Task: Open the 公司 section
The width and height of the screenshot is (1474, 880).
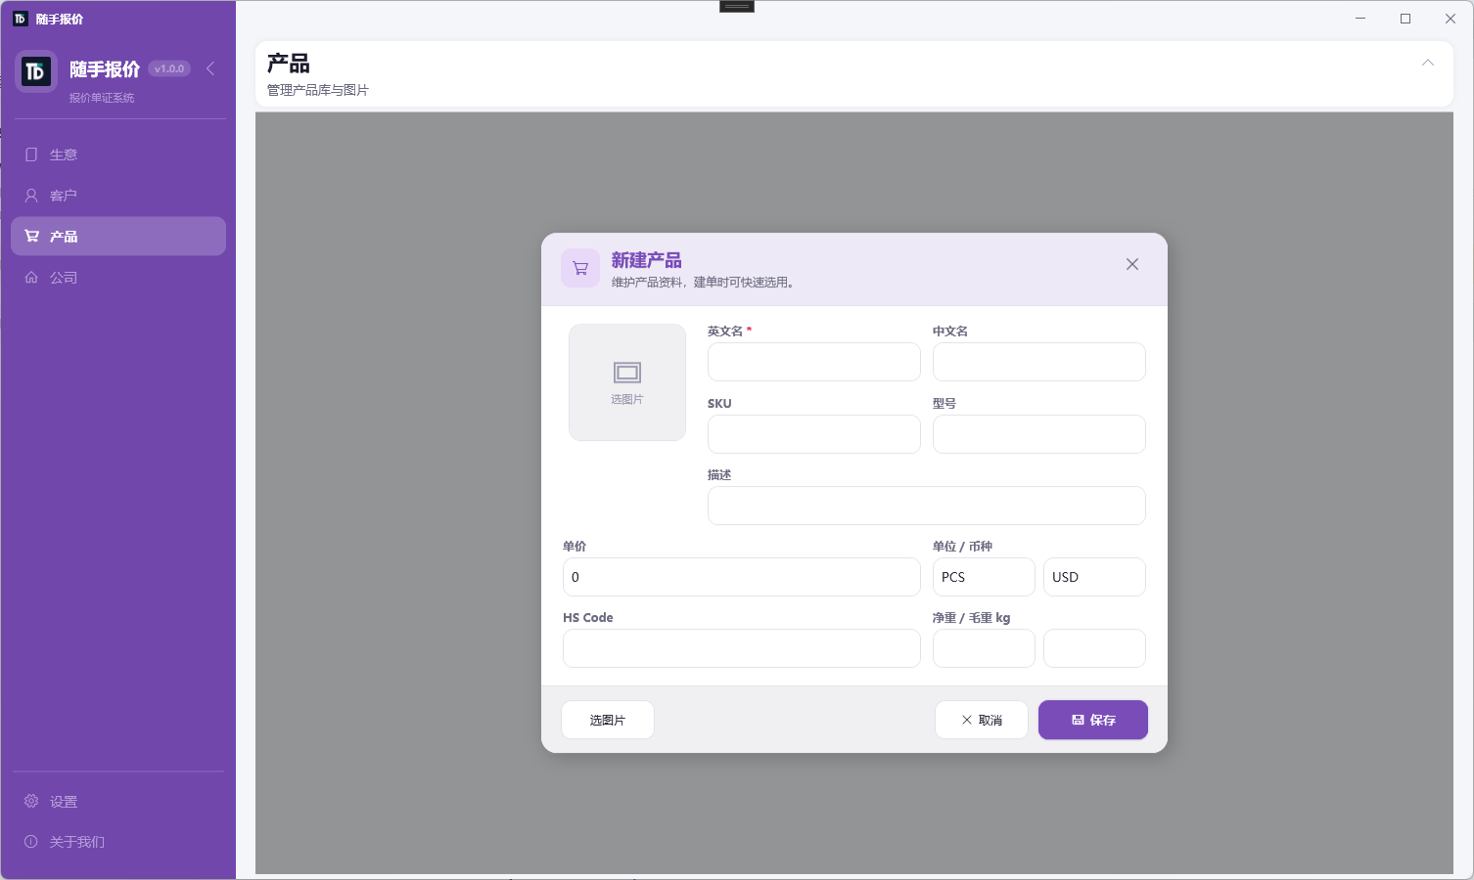Action: coord(118,278)
